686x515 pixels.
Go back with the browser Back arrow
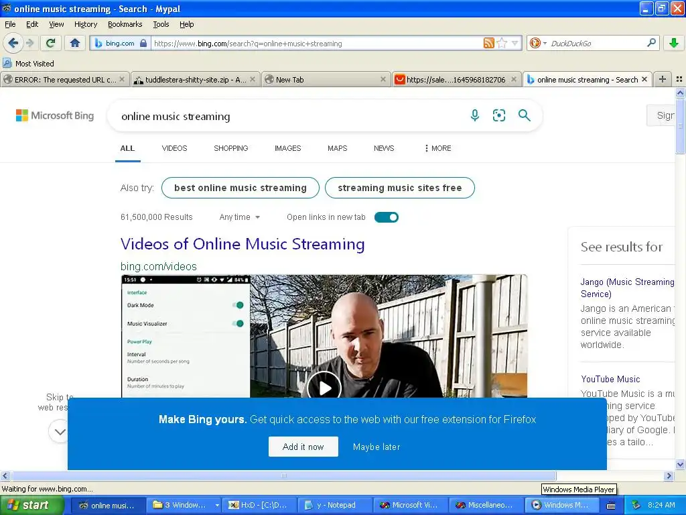click(x=13, y=43)
